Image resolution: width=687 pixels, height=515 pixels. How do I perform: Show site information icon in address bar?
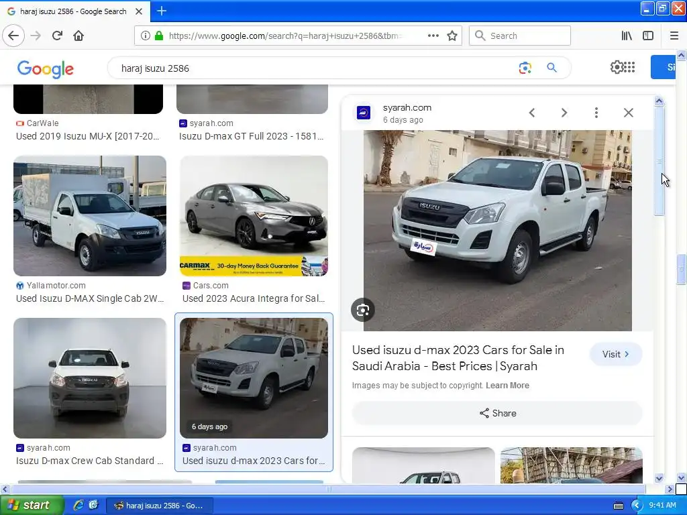point(146,36)
